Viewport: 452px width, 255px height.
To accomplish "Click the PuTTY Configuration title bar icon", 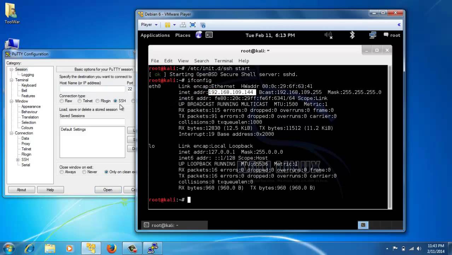I will tap(8, 54).
